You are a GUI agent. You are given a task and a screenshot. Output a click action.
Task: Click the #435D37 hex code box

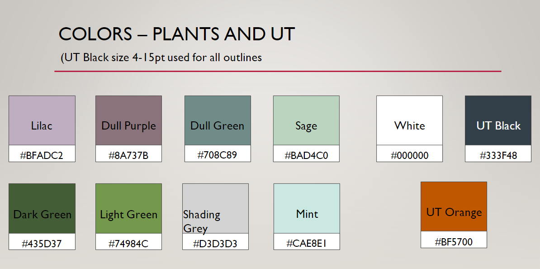(42, 241)
